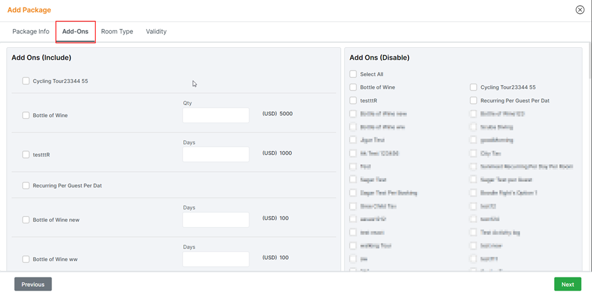
Task: Select the Add-Ons tab
Action: 75,31
